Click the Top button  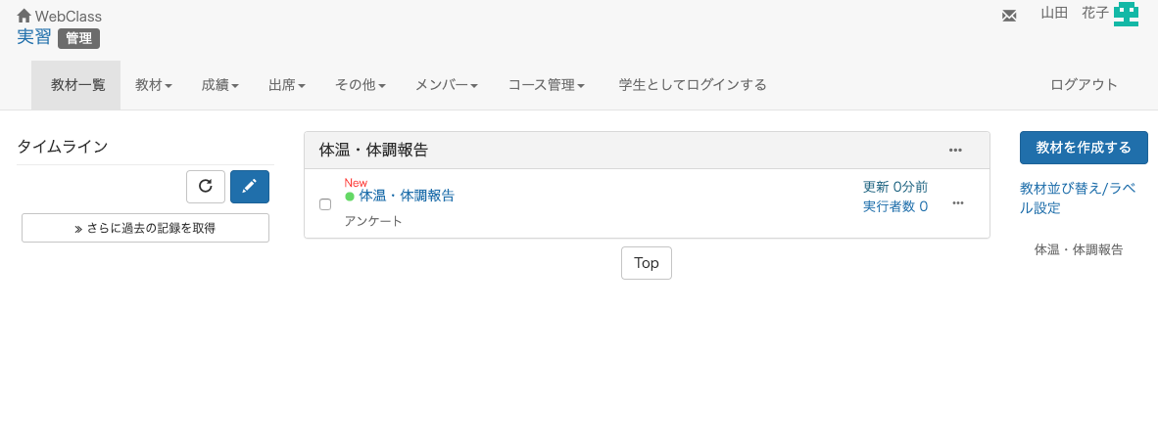pyautogui.click(x=647, y=263)
